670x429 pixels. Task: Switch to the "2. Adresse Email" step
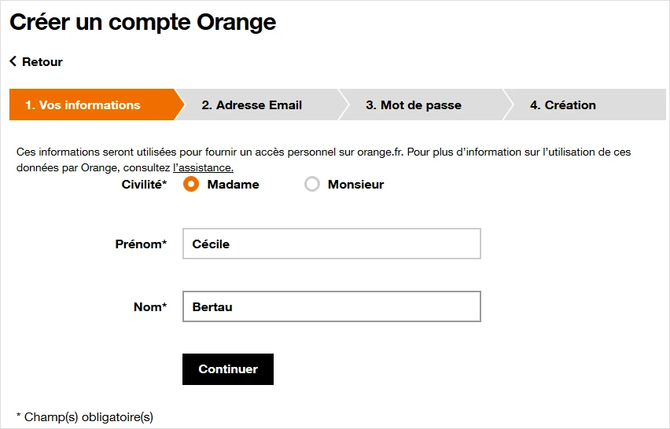(x=252, y=105)
